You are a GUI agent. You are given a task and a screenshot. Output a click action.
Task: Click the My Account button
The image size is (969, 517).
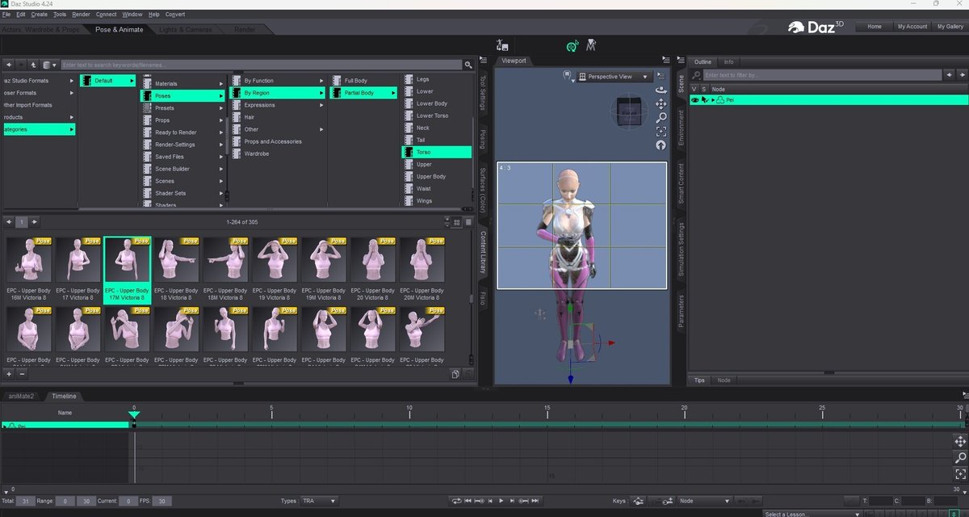pos(912,26)
